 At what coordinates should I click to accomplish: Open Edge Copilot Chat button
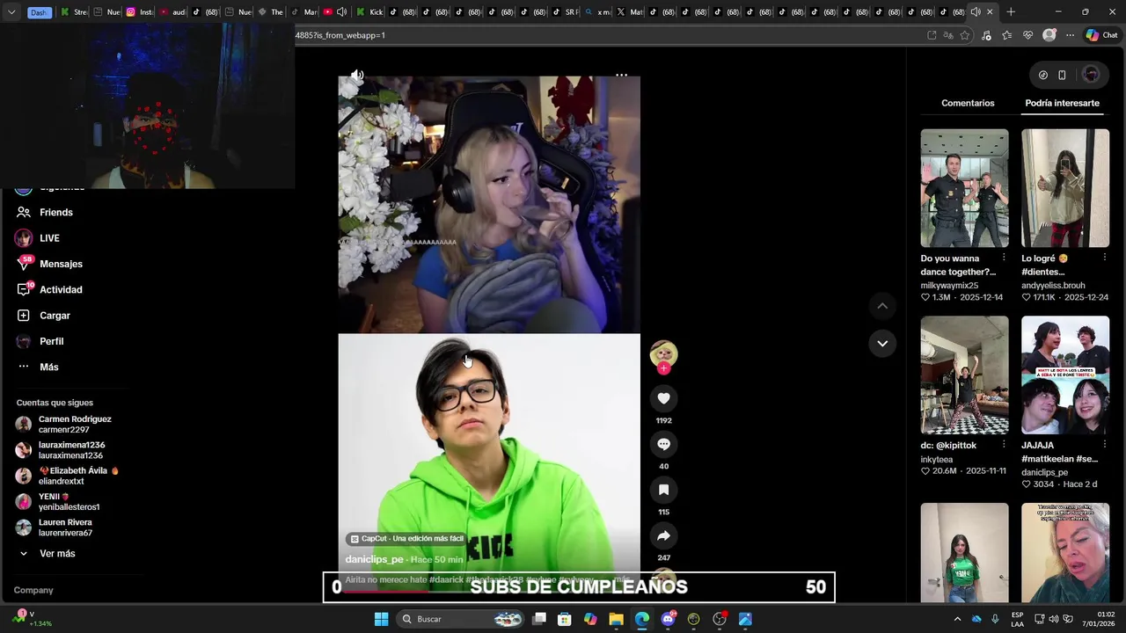pyautogui.click(x=1102, y=35)
